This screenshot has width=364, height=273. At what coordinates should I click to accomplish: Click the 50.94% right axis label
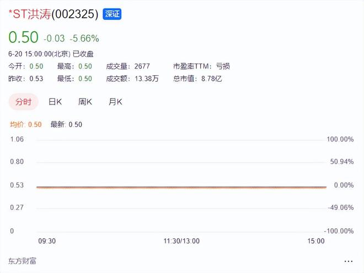click(342, 161)
